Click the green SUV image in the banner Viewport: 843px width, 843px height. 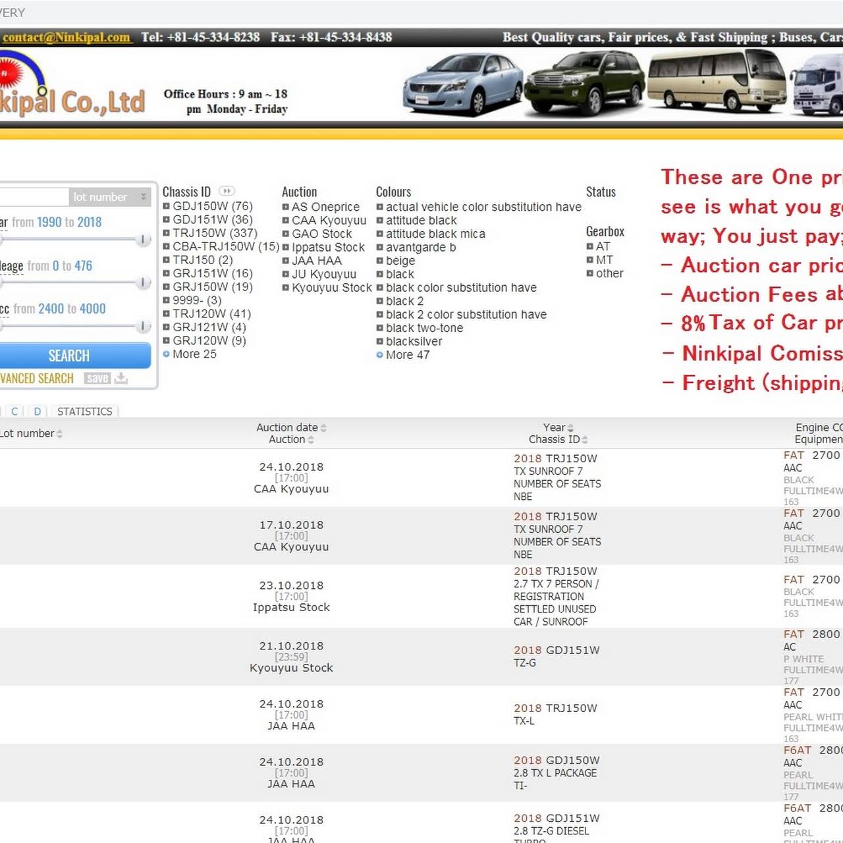click(x=584, y=82)
